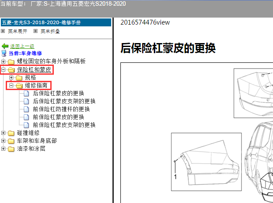Click the computer icon beside 当前:车身维修
The width and height of the screenshot is (273, 203).
click(x=4, y=53)
